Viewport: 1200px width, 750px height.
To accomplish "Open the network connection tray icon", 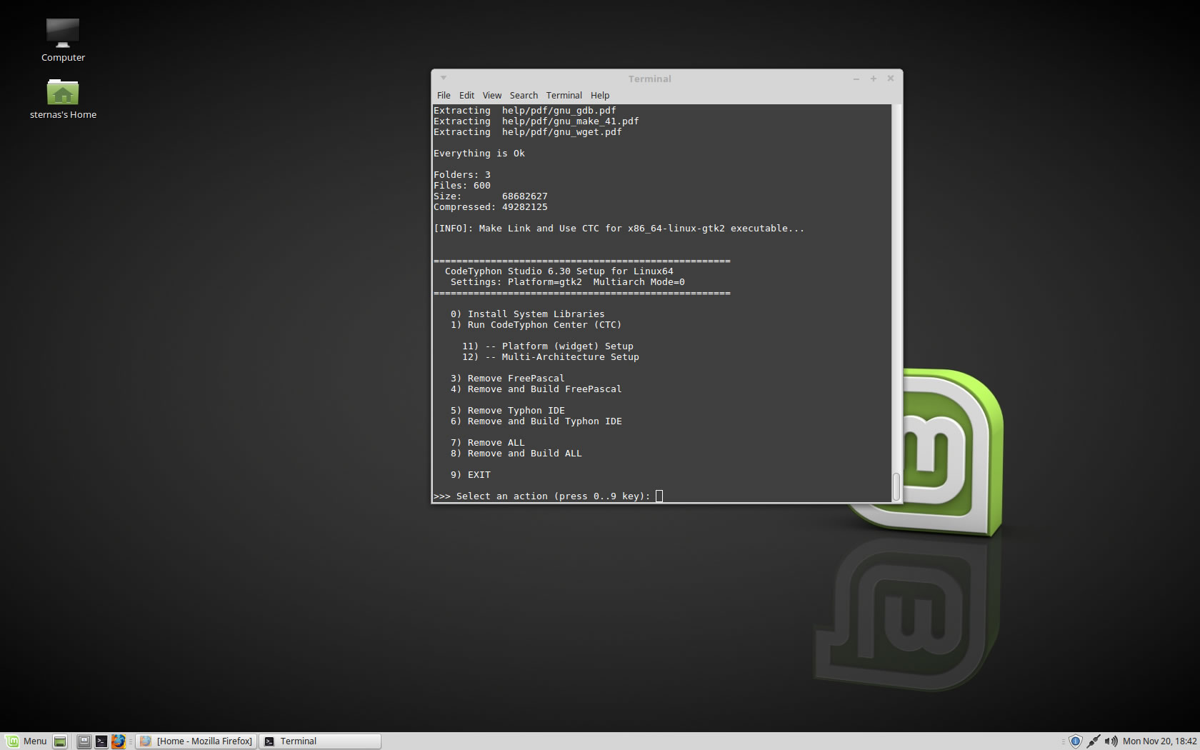I will point(1093,741).
